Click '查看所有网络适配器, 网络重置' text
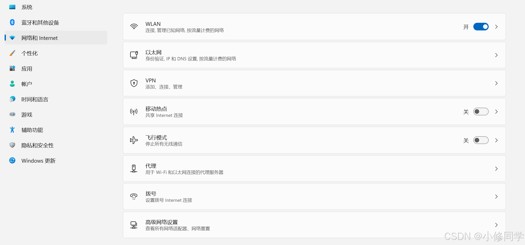This screenshot has height=245, width=525. click(x=178, y=228)
